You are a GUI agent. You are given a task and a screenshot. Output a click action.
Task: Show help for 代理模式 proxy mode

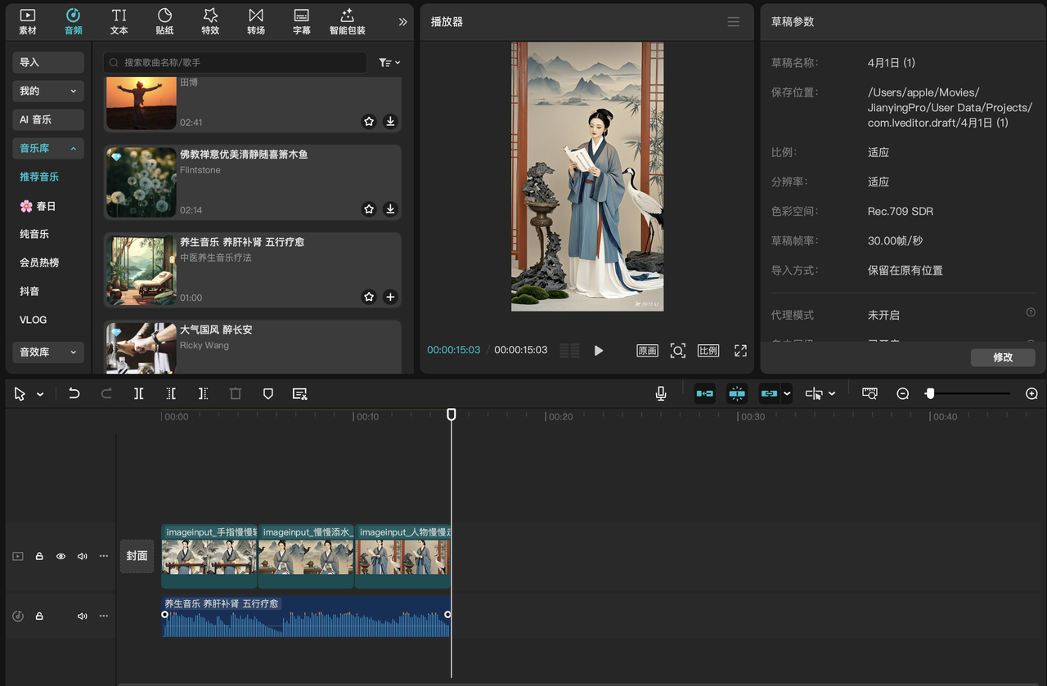click(1031, 312)
